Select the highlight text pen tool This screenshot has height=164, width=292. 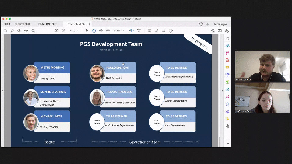point(157,30)
